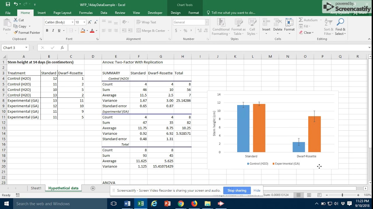Open Find & Select magnifier
Image resolution: width=373 pixels, height=209 pixels.
340,27
